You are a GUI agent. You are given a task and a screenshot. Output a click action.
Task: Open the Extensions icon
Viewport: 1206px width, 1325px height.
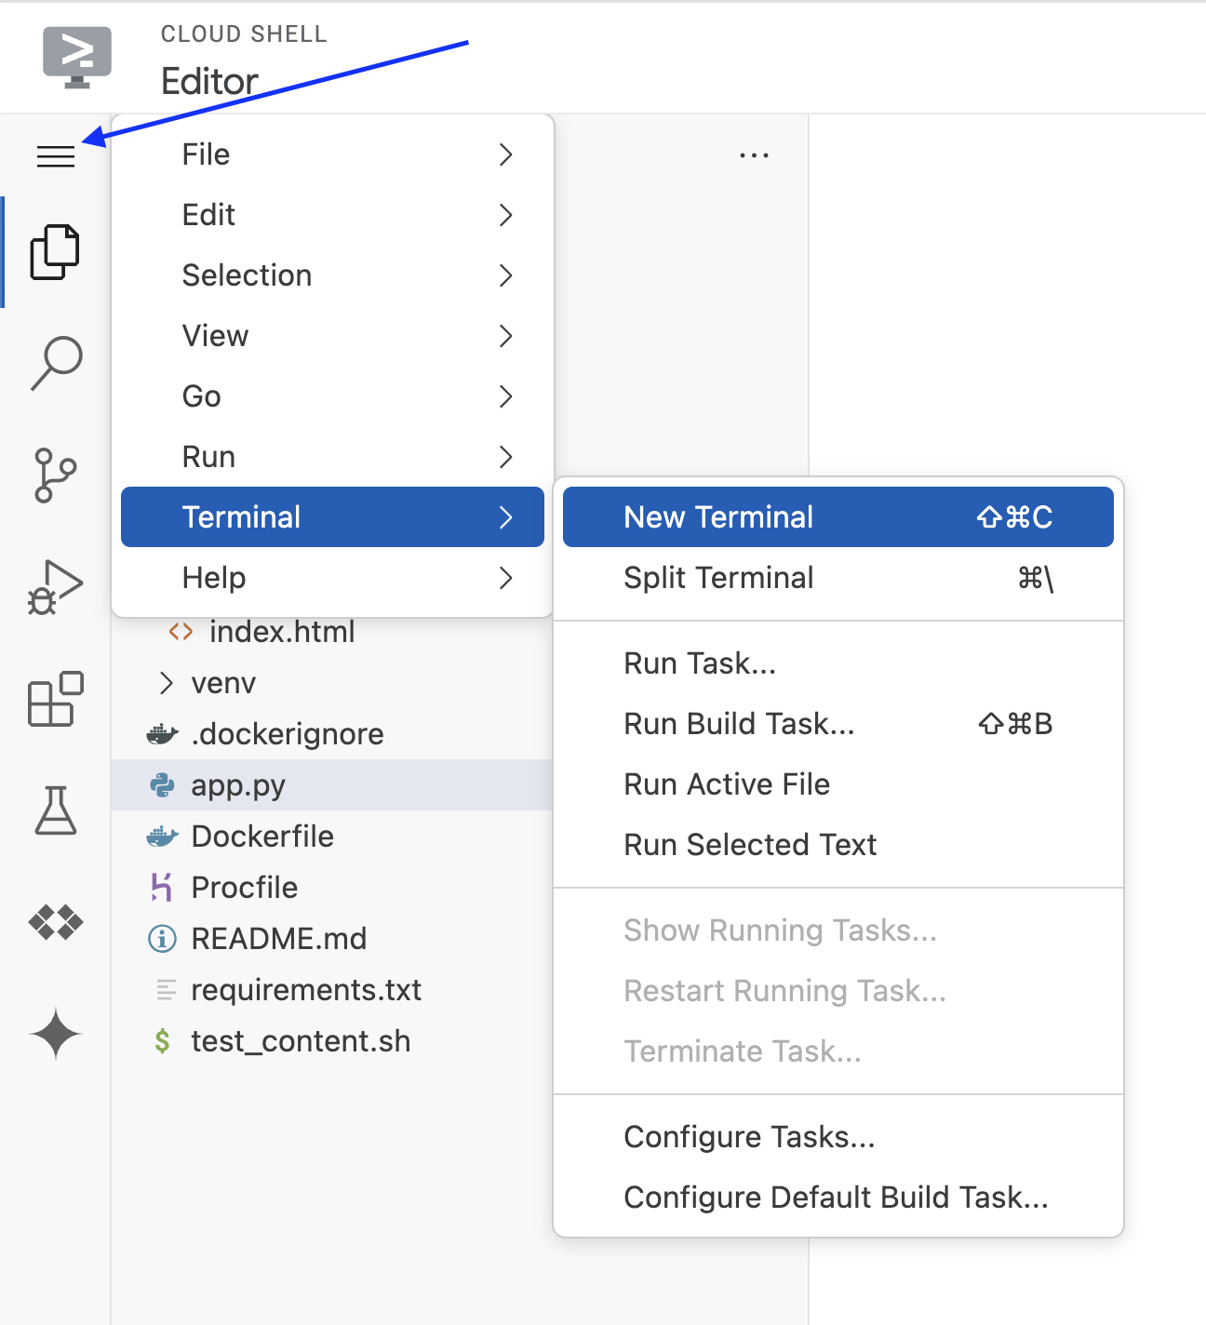(x=55, y=699)
